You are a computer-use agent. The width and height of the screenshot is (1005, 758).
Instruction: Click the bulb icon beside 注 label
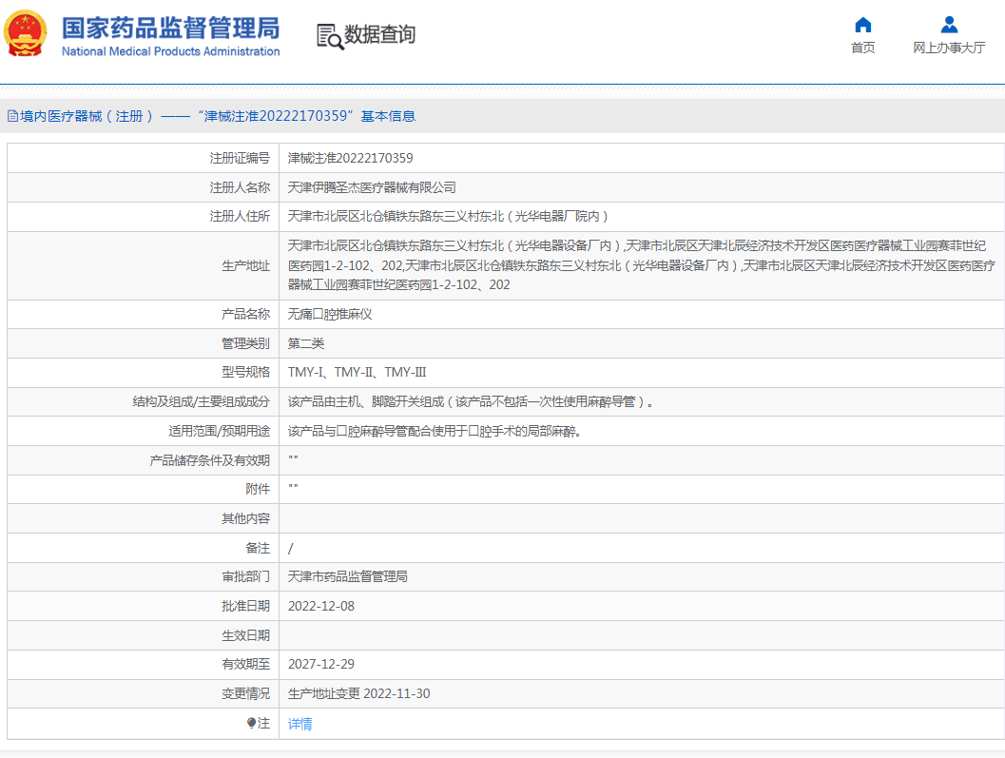click(x=251, y=724)
